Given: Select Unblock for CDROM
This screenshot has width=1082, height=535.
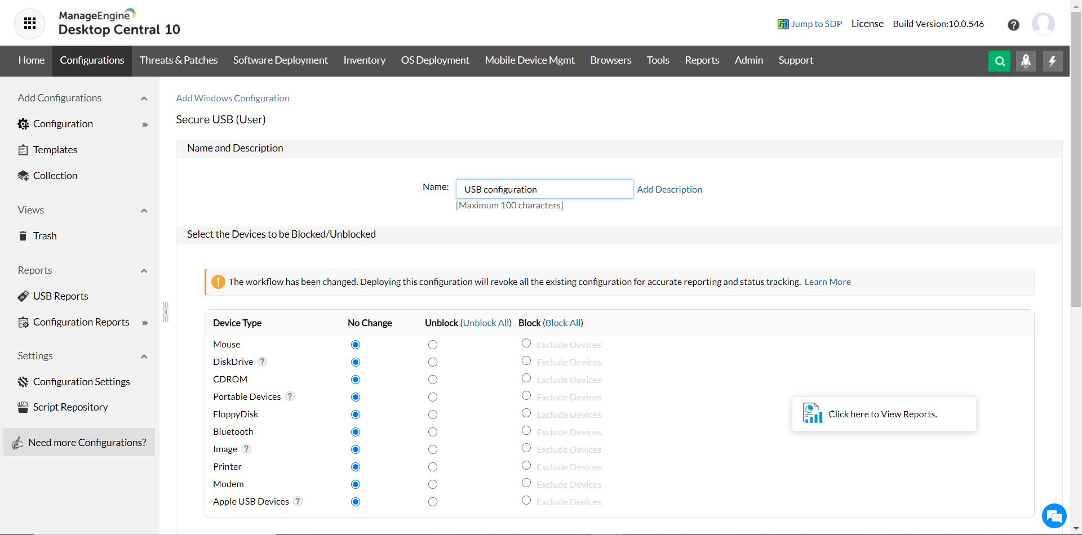Looking at the screenshot, I should [432, 380].
